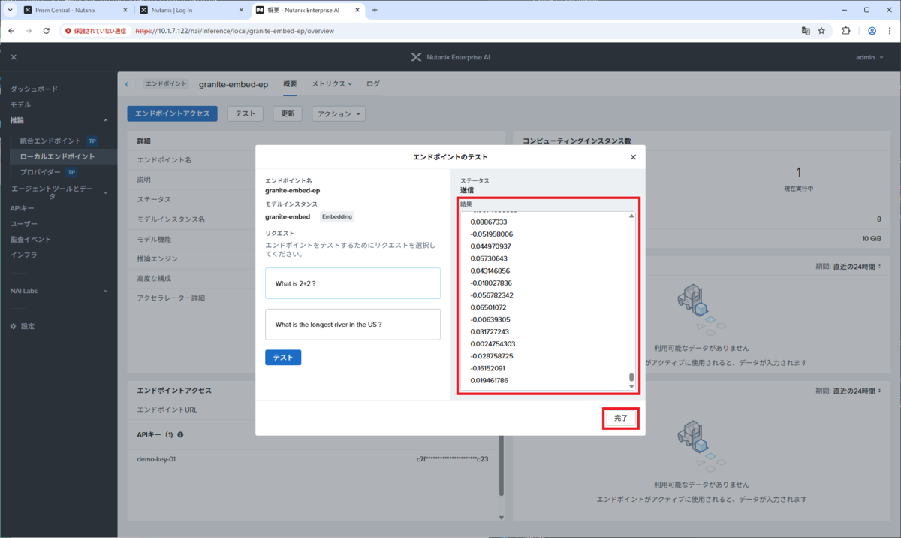
Task: Click result value 0.019461786
Action: pyautogui.click(x=489, y=381)
